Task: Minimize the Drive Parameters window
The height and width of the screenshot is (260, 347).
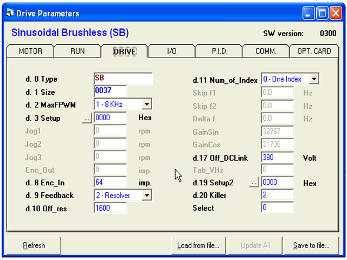Action: pos(310,13)
